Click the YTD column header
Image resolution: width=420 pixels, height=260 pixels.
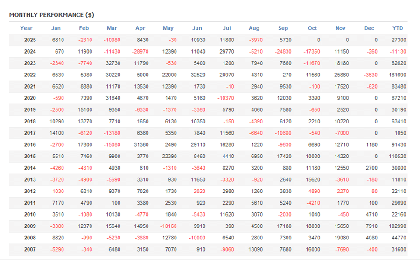(x=398, y=28)
